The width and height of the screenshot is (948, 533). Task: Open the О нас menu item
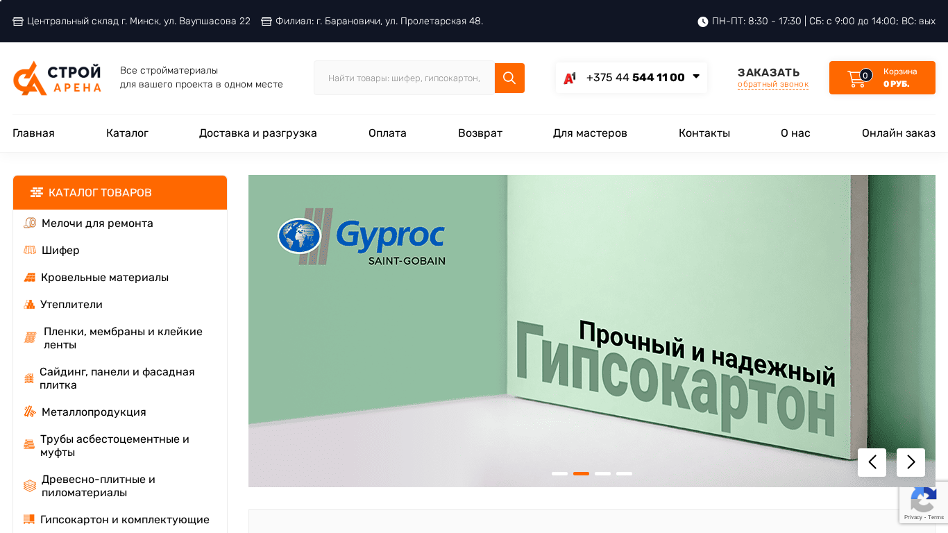(x=795, y=133)
